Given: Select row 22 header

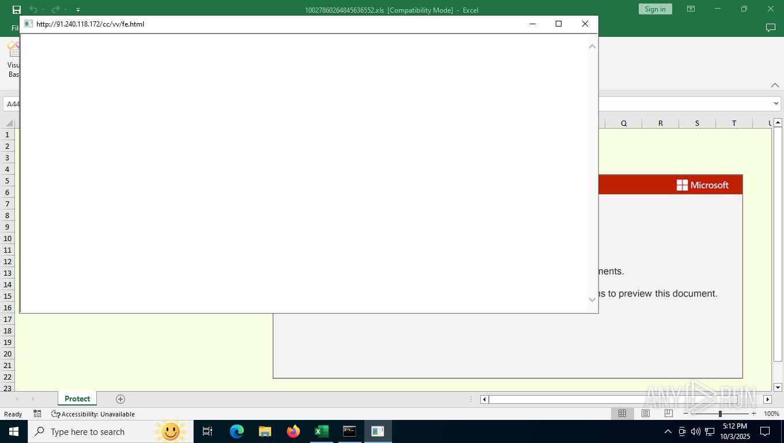Looking at the screenshot, I should (x=7, y=377).
